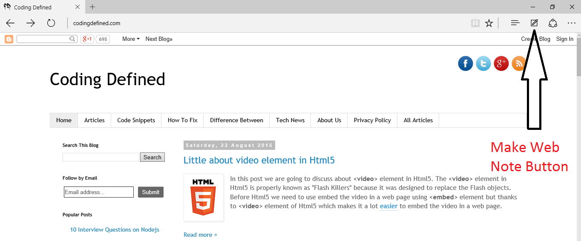This screenshot has height=241, width=581.
Task: Select the Code Snippets menu tab
Action: click(136, 120)
